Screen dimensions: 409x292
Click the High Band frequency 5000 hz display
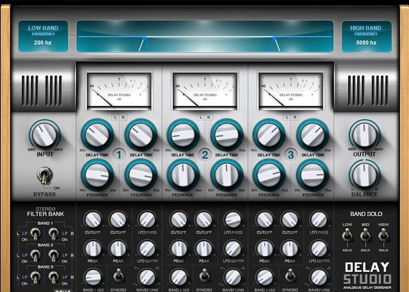pyautogui.click(x=366, y=36)
